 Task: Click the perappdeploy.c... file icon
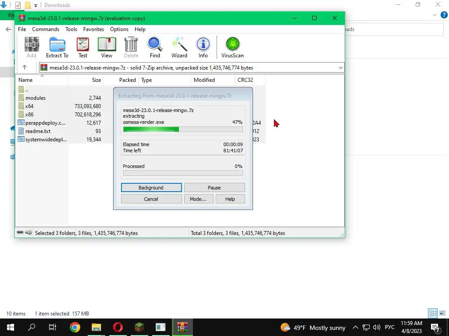tap(21, 122)
